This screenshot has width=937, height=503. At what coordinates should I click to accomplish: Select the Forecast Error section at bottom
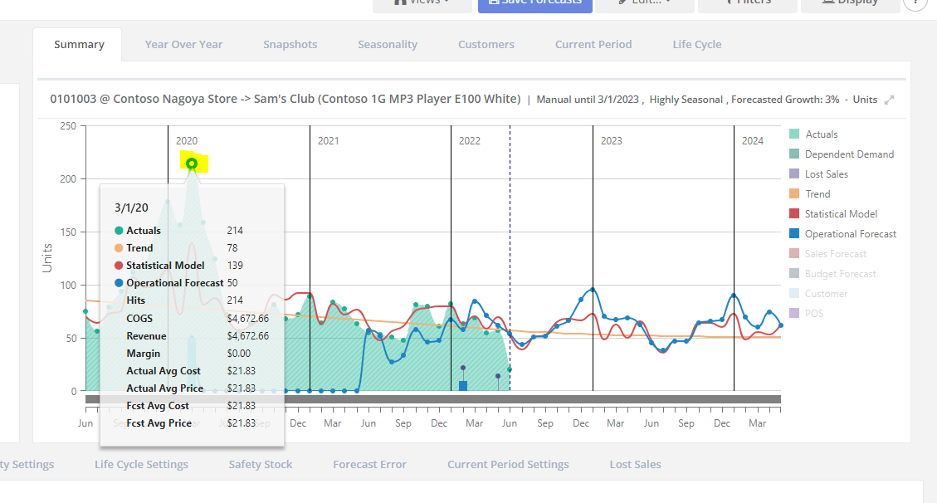[369, 465]
